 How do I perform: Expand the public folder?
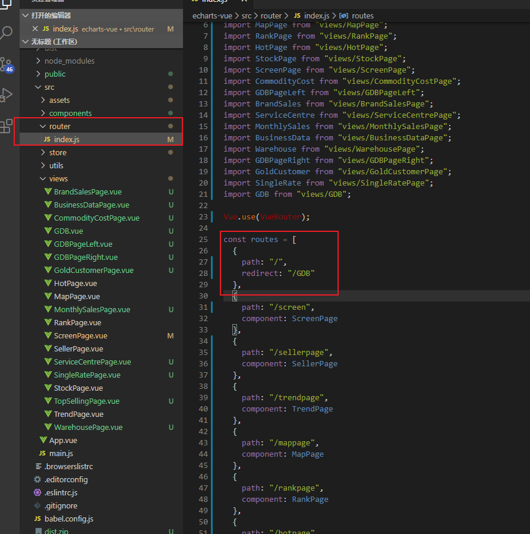point(38,74)
